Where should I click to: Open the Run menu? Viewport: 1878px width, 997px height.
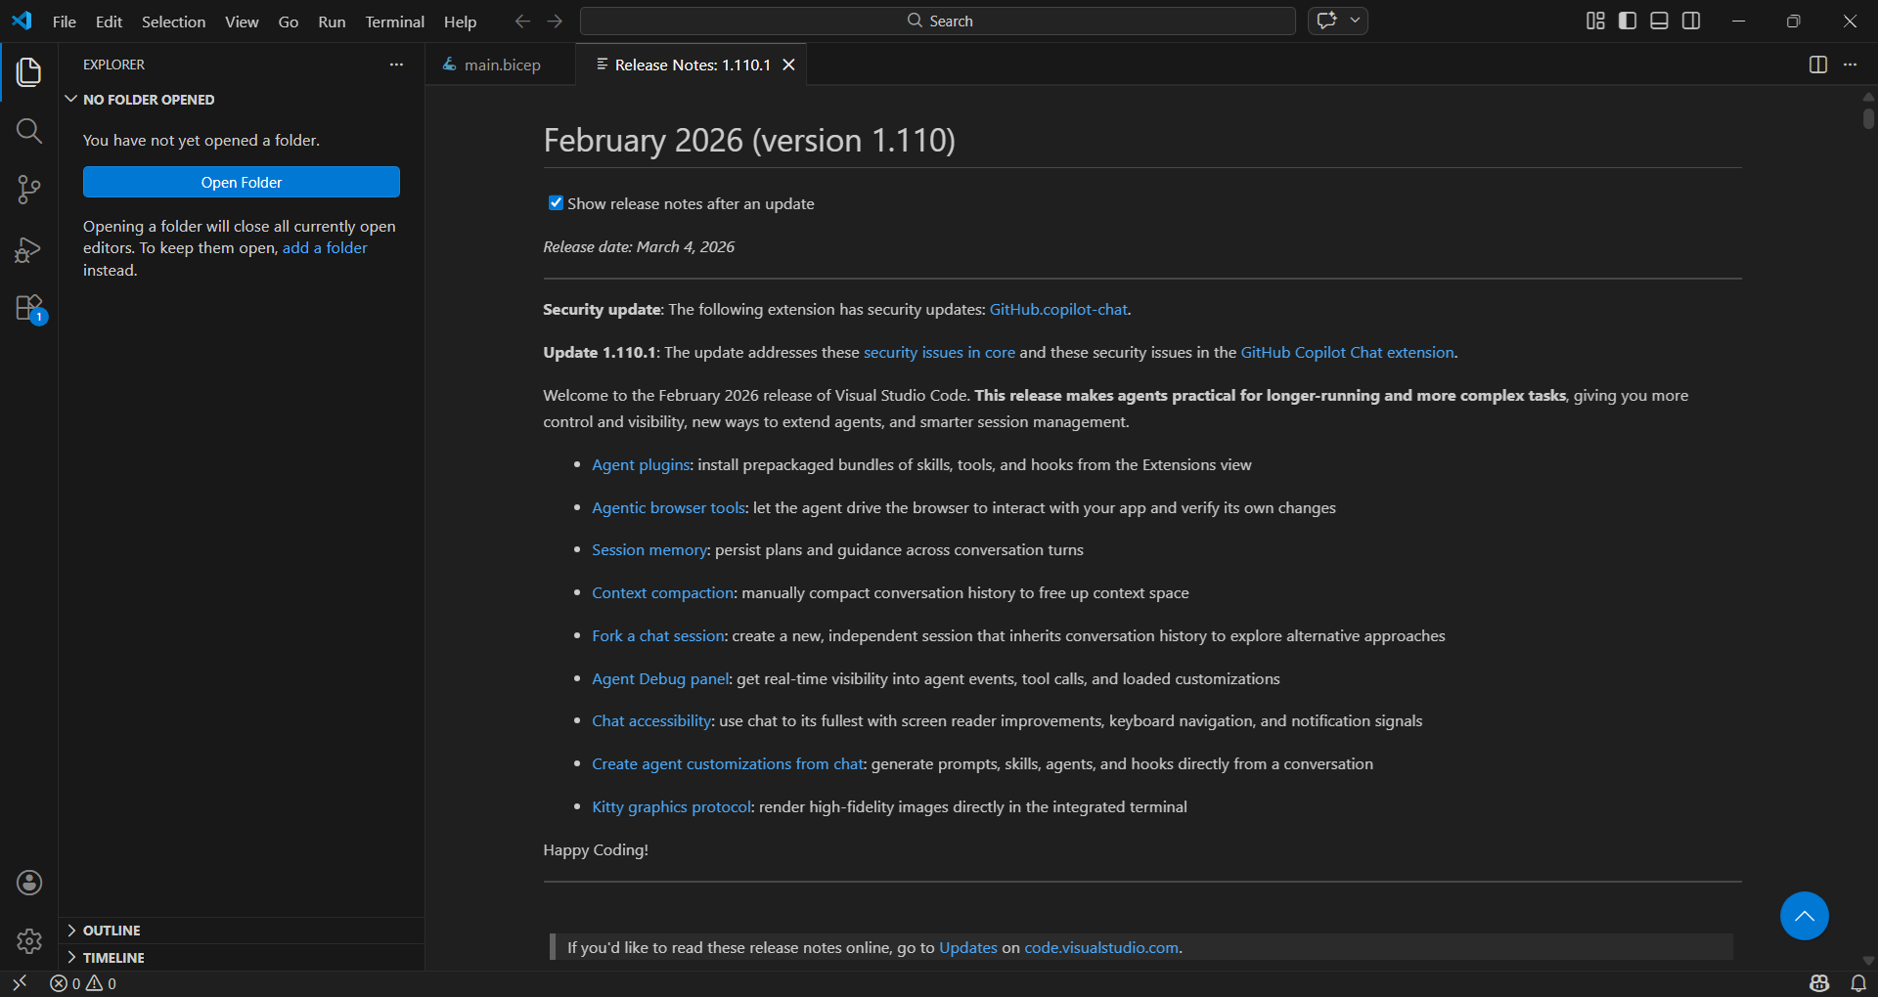(332, 22)
